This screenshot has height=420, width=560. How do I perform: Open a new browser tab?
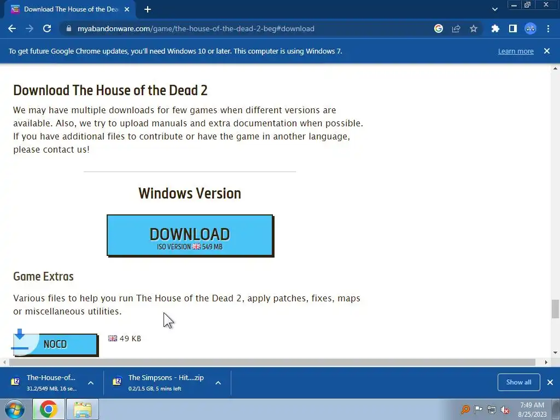click(x=148, y=9)
